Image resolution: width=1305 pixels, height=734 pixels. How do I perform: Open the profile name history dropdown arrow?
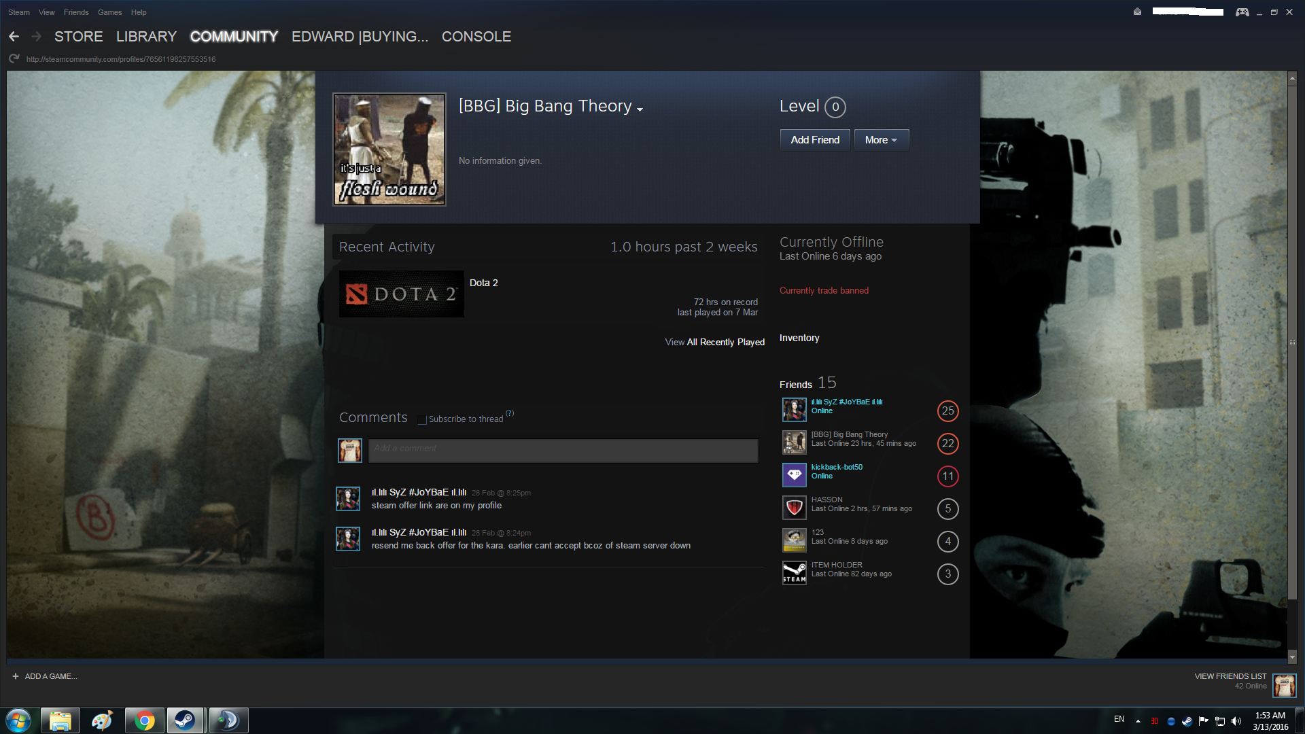[640, 109]
